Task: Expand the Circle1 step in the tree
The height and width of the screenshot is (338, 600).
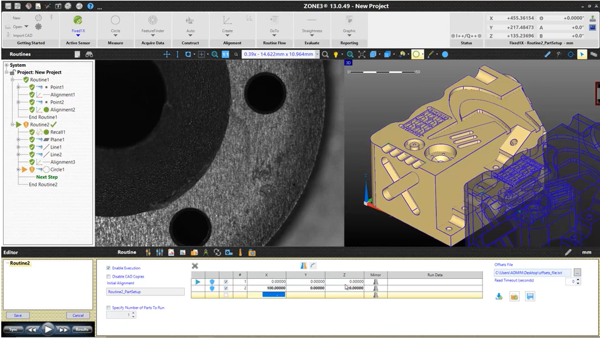Action: 19,170
